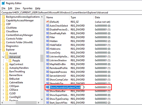Click the CloudStore folder icon
142x105 pixels.
4,31
